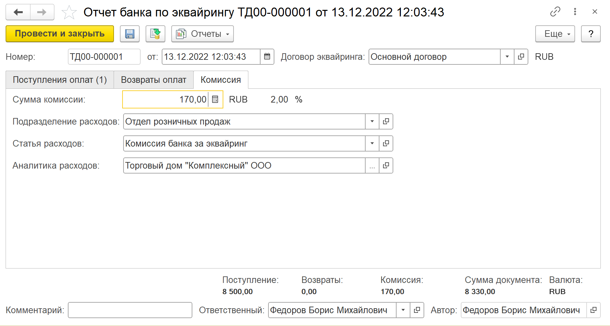Open calendar picker for document date
The width and height of the screenshot is (610, 326).
[x=267, y=57]
